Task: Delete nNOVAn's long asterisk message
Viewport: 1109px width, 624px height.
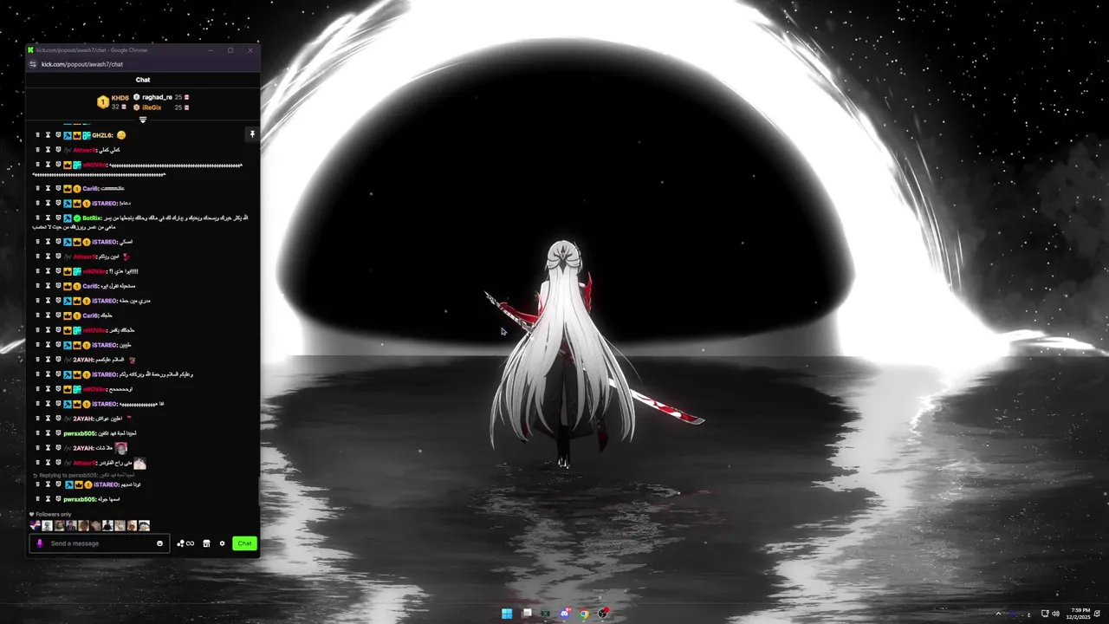Action: [37, 165]
